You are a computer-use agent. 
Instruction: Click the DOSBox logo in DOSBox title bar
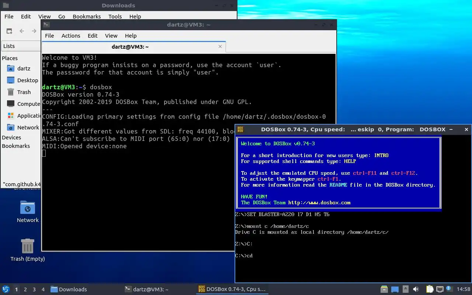[x=240, y=129]
